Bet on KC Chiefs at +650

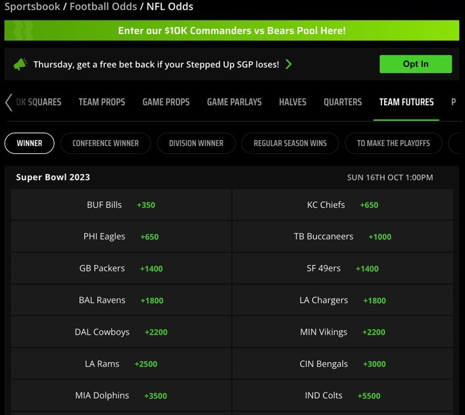[343, 205]
